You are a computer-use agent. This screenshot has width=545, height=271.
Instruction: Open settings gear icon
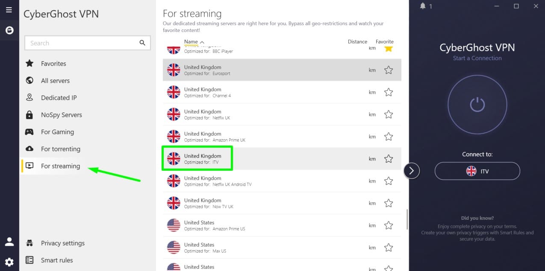click(9, 262)
